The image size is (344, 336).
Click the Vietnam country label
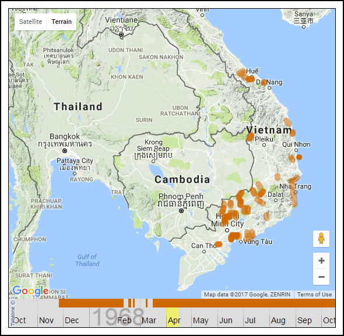[269, 130]
